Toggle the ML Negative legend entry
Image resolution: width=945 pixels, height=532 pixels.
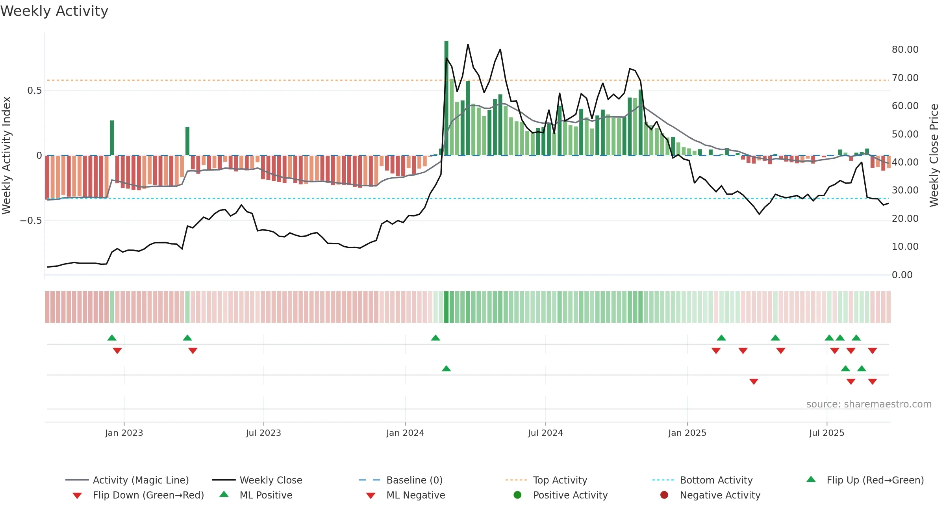tap(406, 495)
